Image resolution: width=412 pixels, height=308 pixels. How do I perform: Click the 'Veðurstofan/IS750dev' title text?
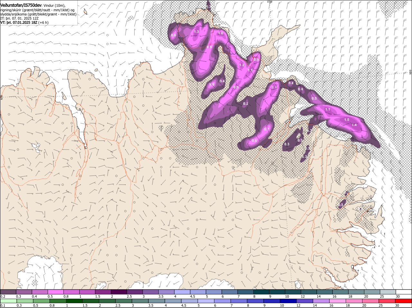coord(21,5)
